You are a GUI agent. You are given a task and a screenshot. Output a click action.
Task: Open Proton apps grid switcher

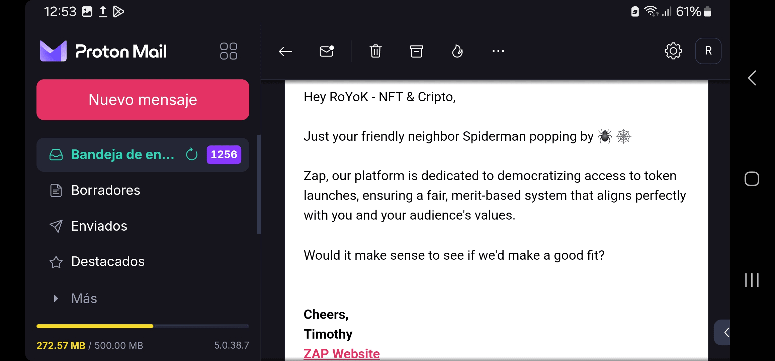point(229,51)
